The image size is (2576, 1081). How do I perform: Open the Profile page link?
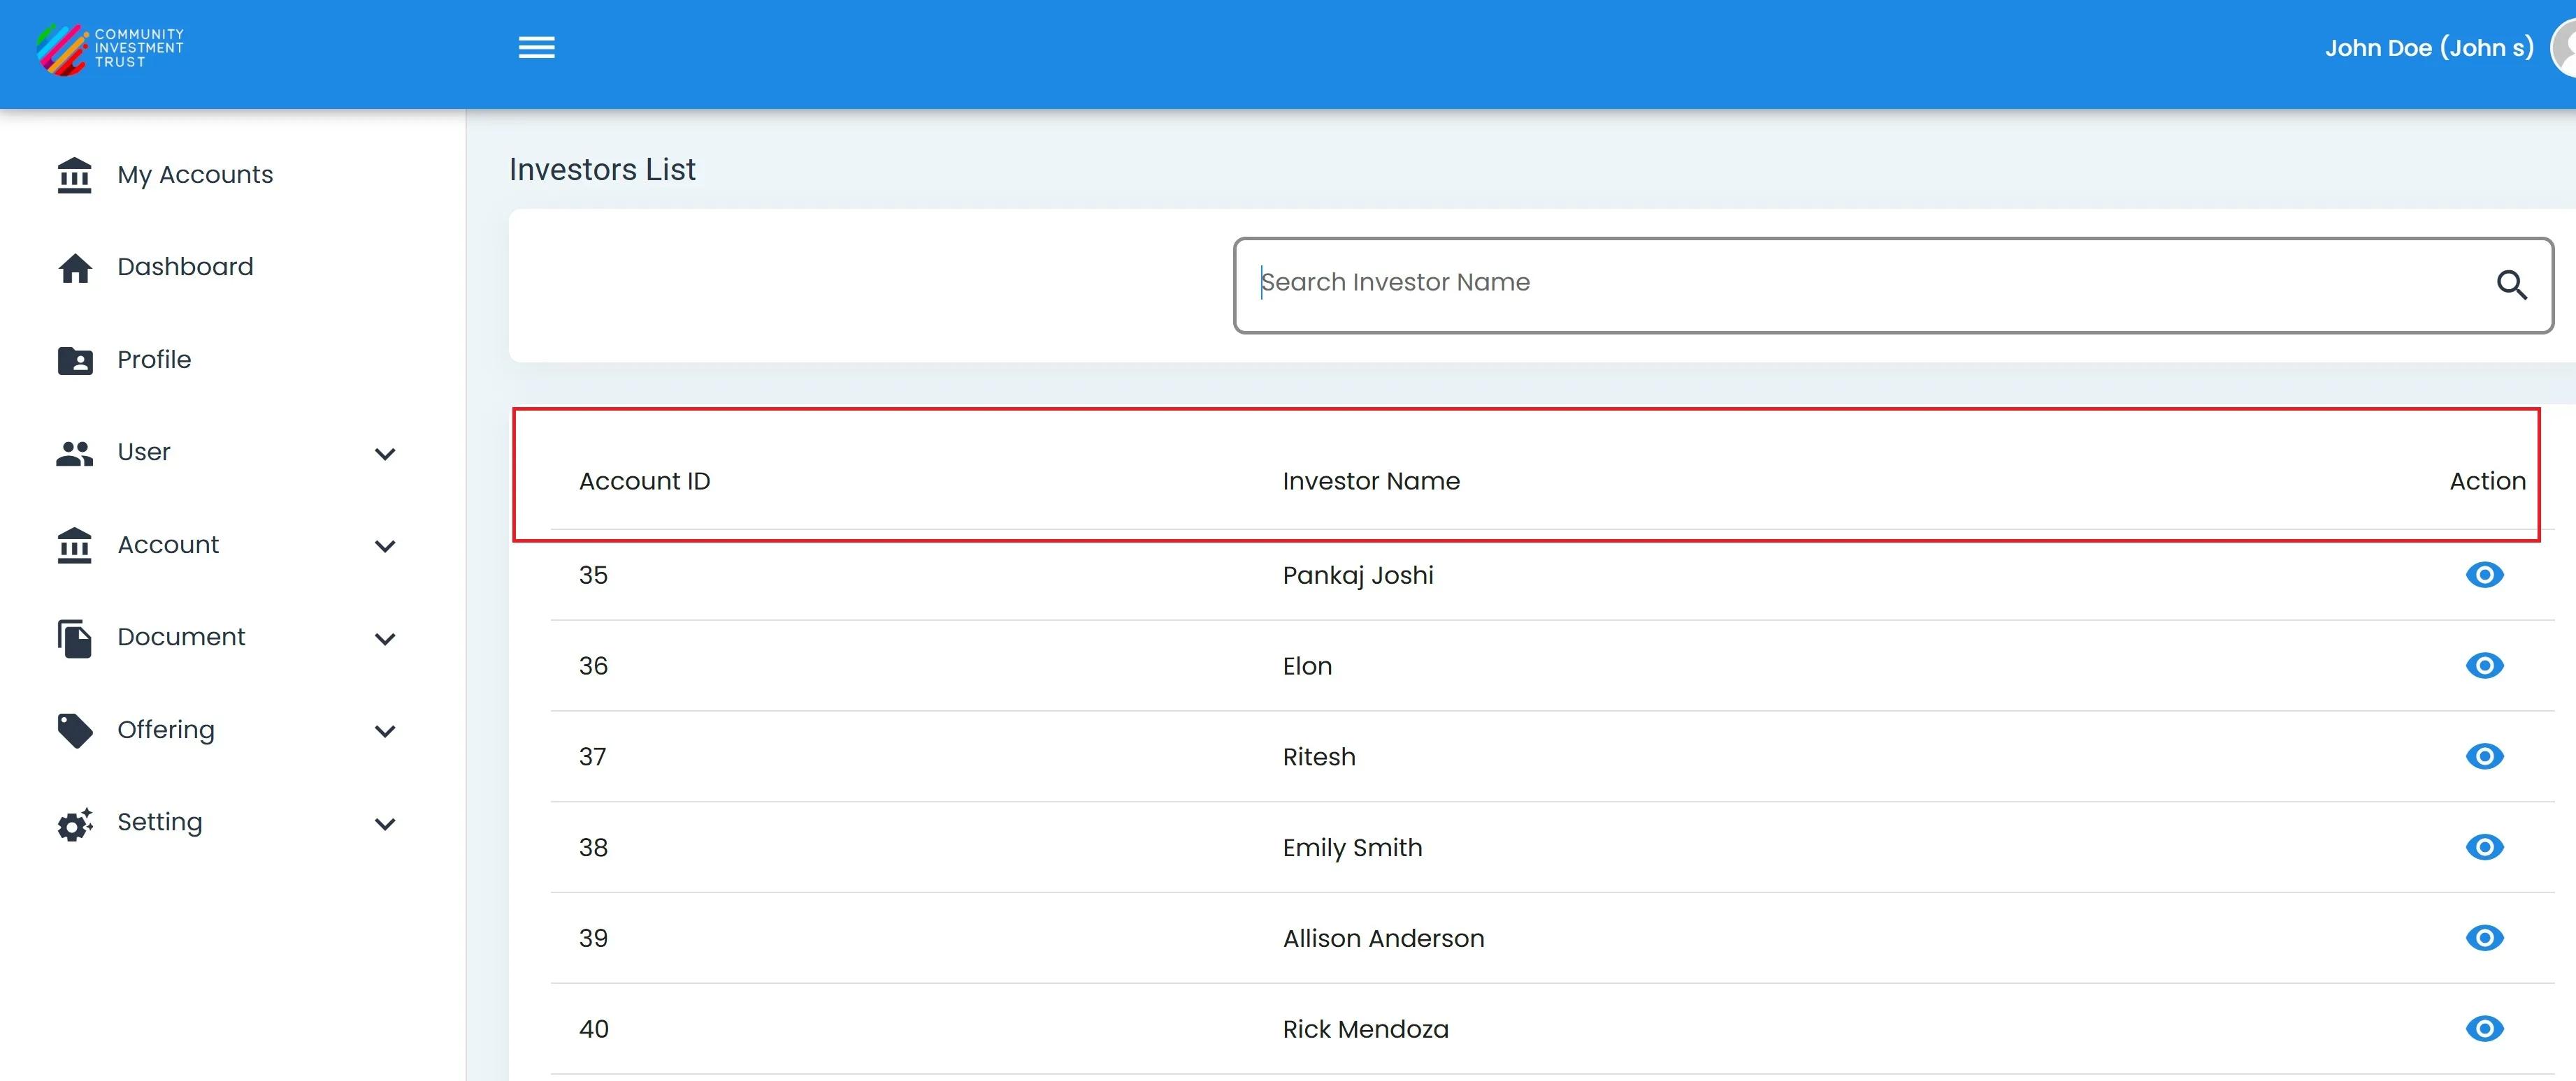click(x=154, y=360)
